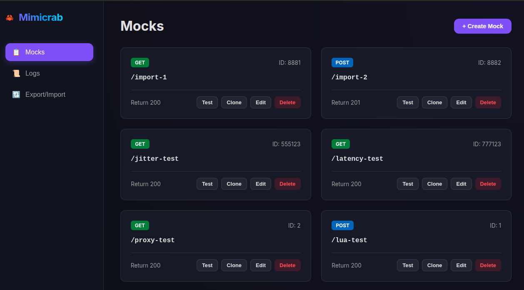Create a new mock
This screenshot has width=524, height=290.
tap(482, 26)
